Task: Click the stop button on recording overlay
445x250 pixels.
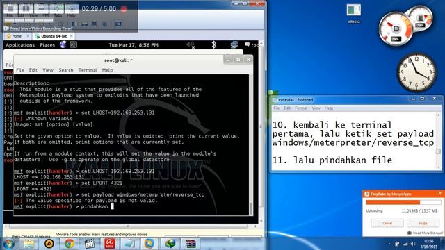Action: (x=10, y=8)
